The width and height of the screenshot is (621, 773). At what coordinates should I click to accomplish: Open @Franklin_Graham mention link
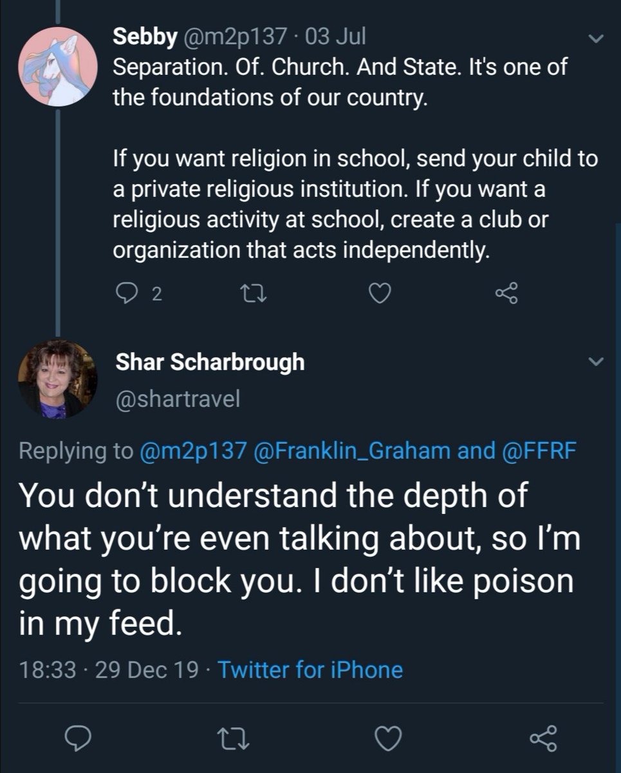pyautogui.click(x=353, y=451)
